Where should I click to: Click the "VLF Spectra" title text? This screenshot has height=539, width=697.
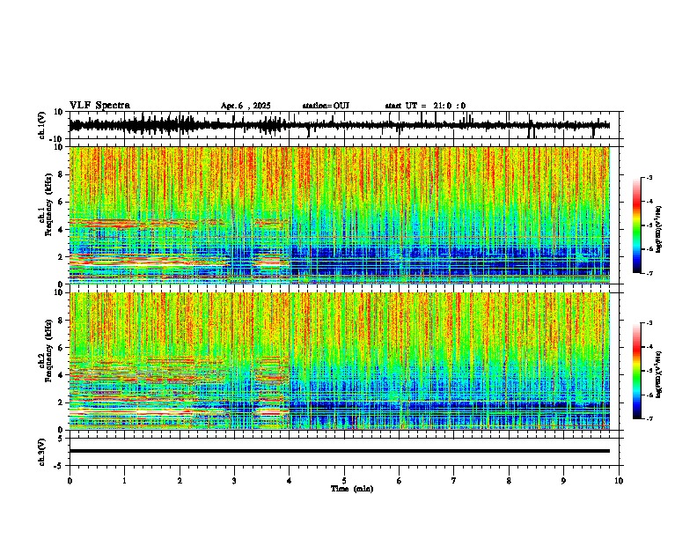pos(99,106)
